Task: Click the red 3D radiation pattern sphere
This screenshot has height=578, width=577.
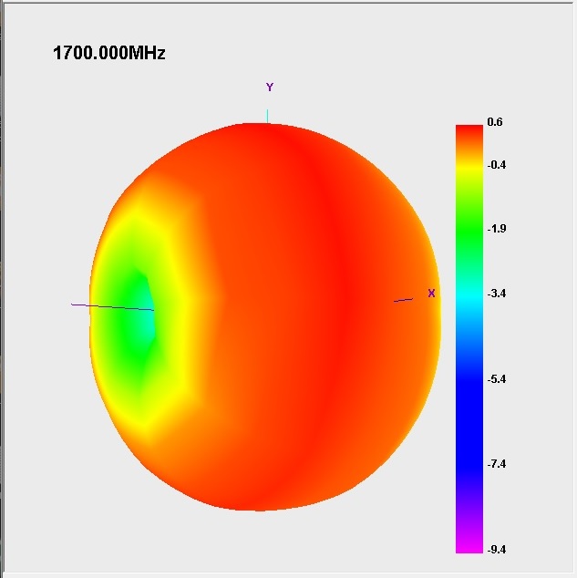Action: point(265,317)
